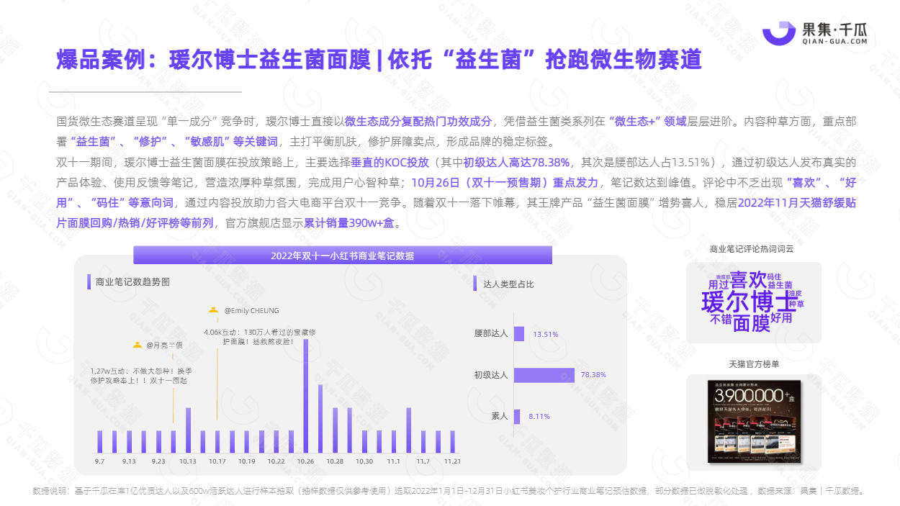Click the word 喜欢 in word cloud
This screenshot has width=900, height=506.
(748, 279)
